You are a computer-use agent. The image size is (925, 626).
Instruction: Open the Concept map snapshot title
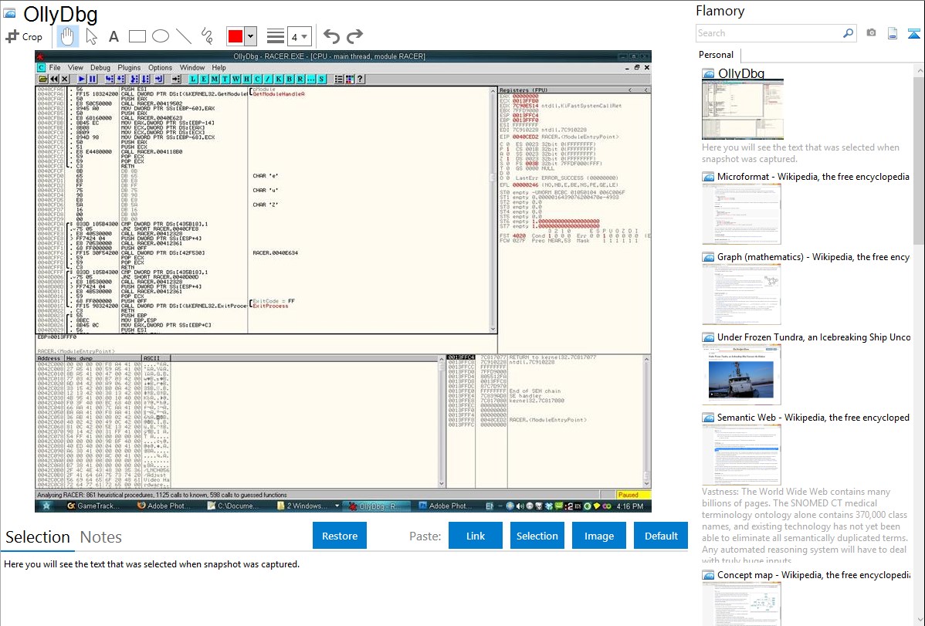point(814,575)
